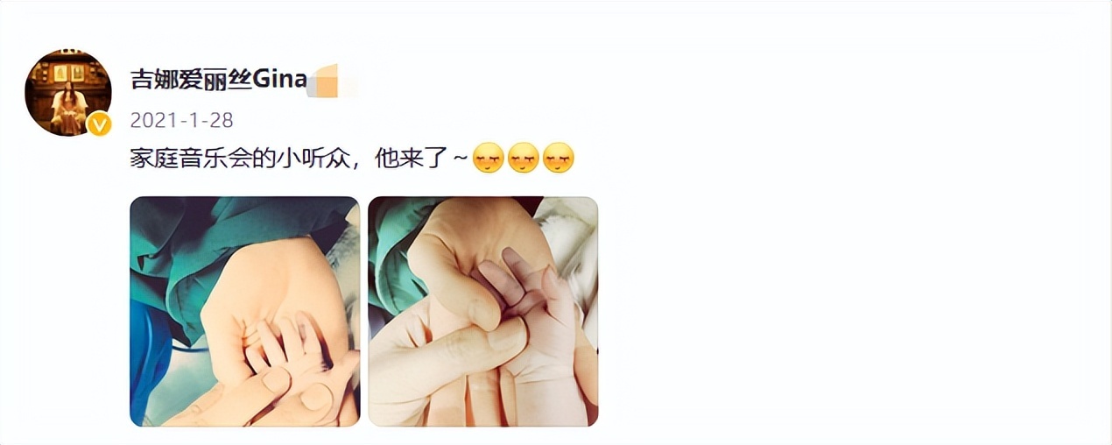The image size is (1112, 445).
Task: Click the post date 2021-1-28
Action: click(182, 120)
